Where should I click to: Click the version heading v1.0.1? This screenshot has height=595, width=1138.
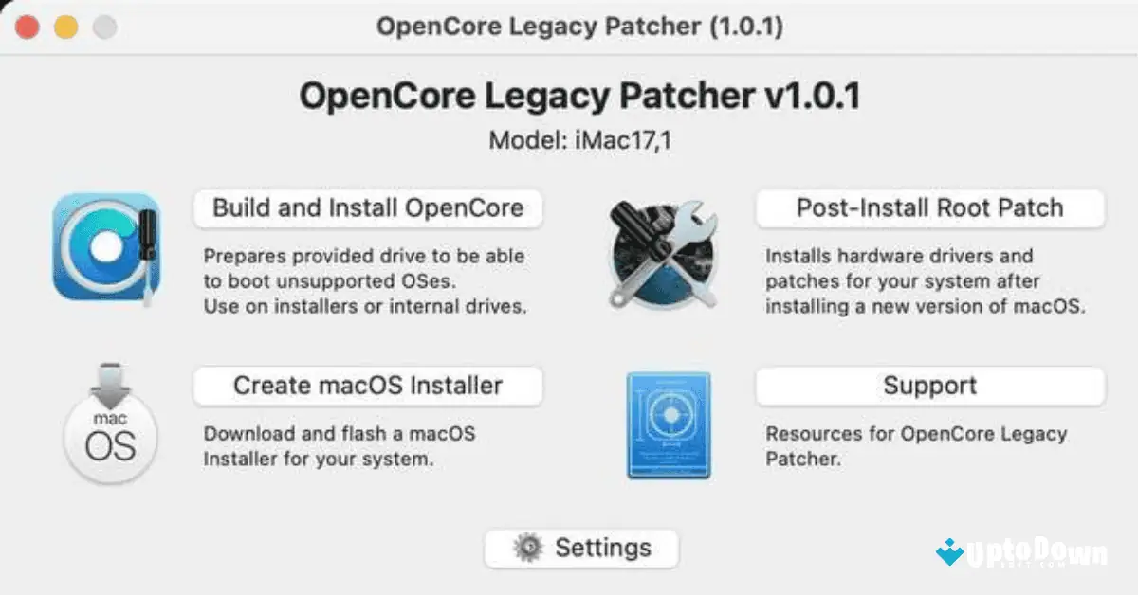click(x=581, y=96)
